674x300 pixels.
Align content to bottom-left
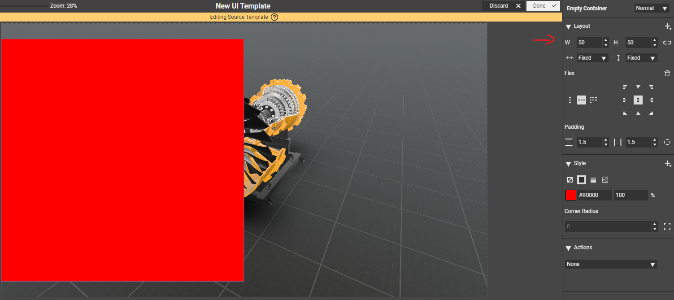(625, 113)
